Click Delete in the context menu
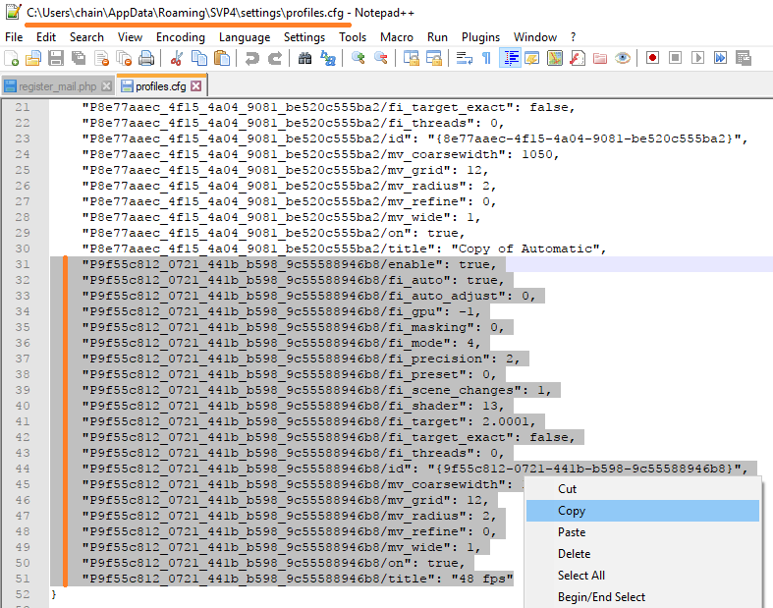 pos(574,554)
